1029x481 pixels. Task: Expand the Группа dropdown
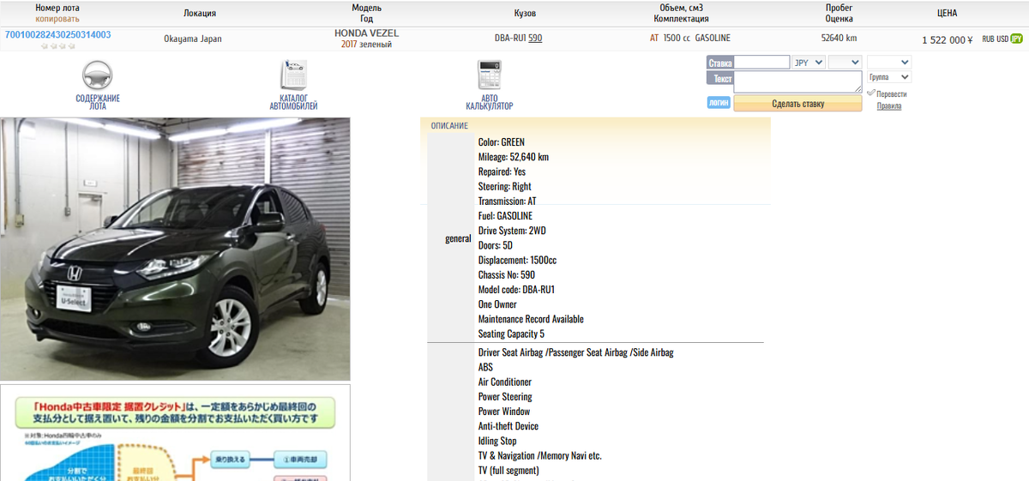(x=889, y=77)
